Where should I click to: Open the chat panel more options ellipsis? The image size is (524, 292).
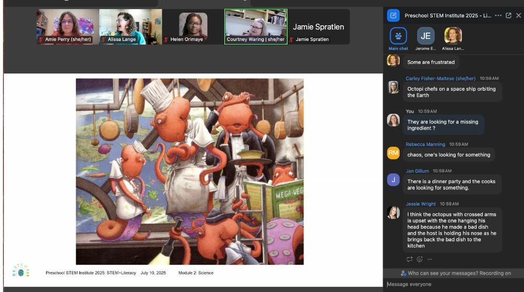click(498, 15)
